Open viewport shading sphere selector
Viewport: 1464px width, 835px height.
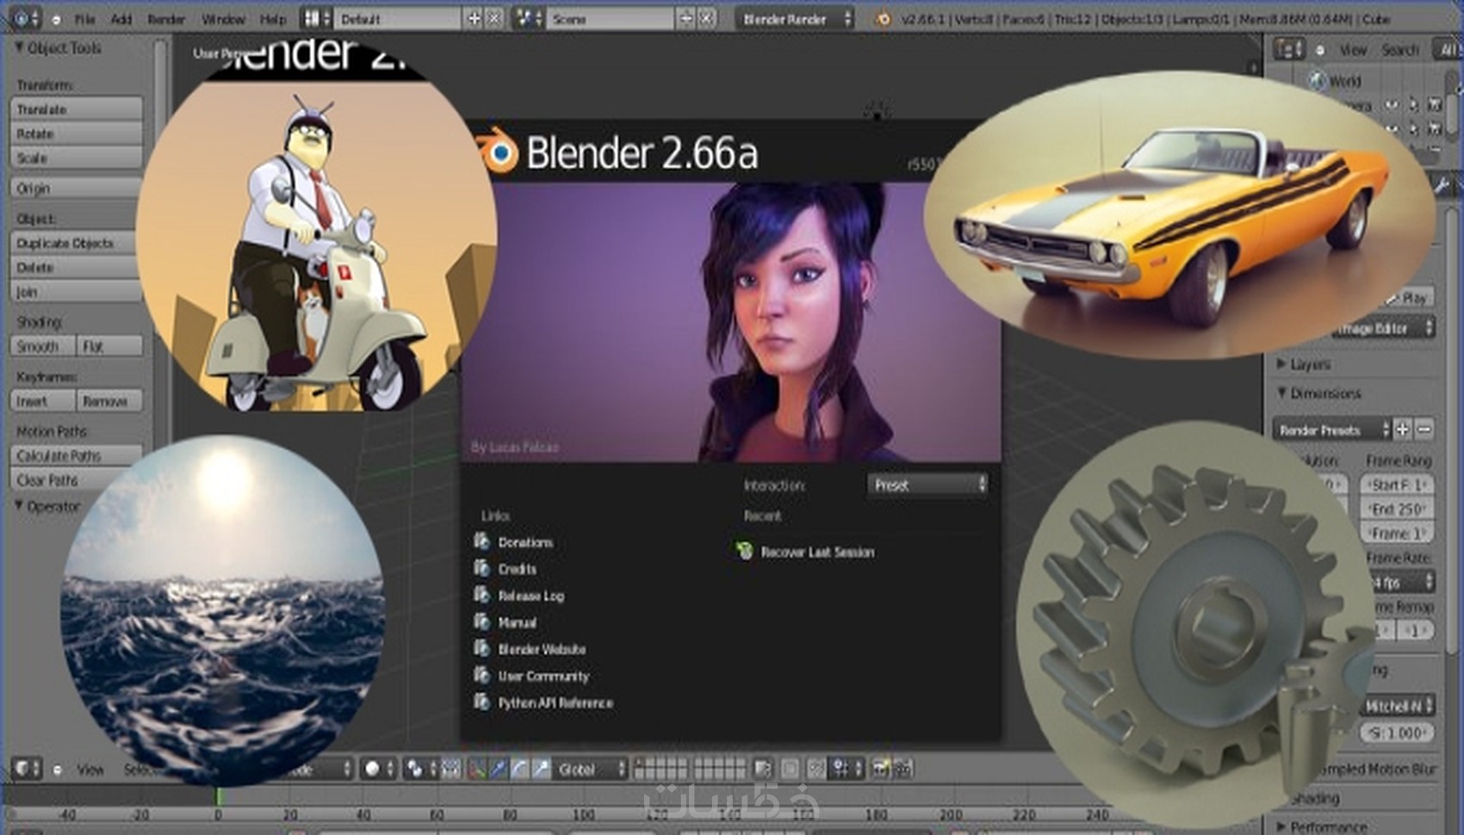[378, 768]
